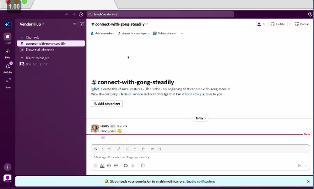Select connect-with-gong-steadily in the sidebar
Image resolution: width=314 pixels, height=189 pixels.
pyautogui.click(x=51, y=43)
